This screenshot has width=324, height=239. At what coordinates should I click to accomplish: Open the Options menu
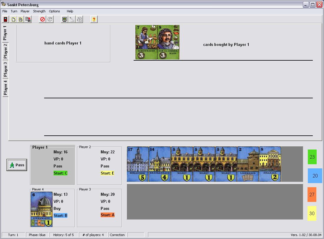[54, 11]
